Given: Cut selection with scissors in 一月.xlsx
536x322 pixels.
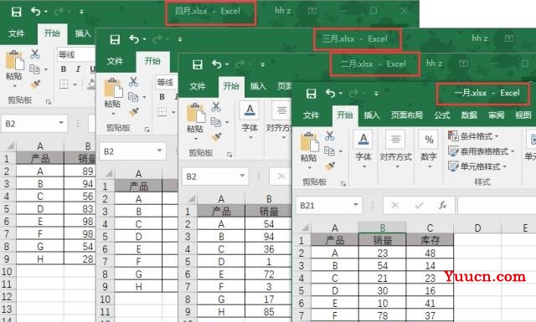Looking at the screenshot, I should point(329,135).
